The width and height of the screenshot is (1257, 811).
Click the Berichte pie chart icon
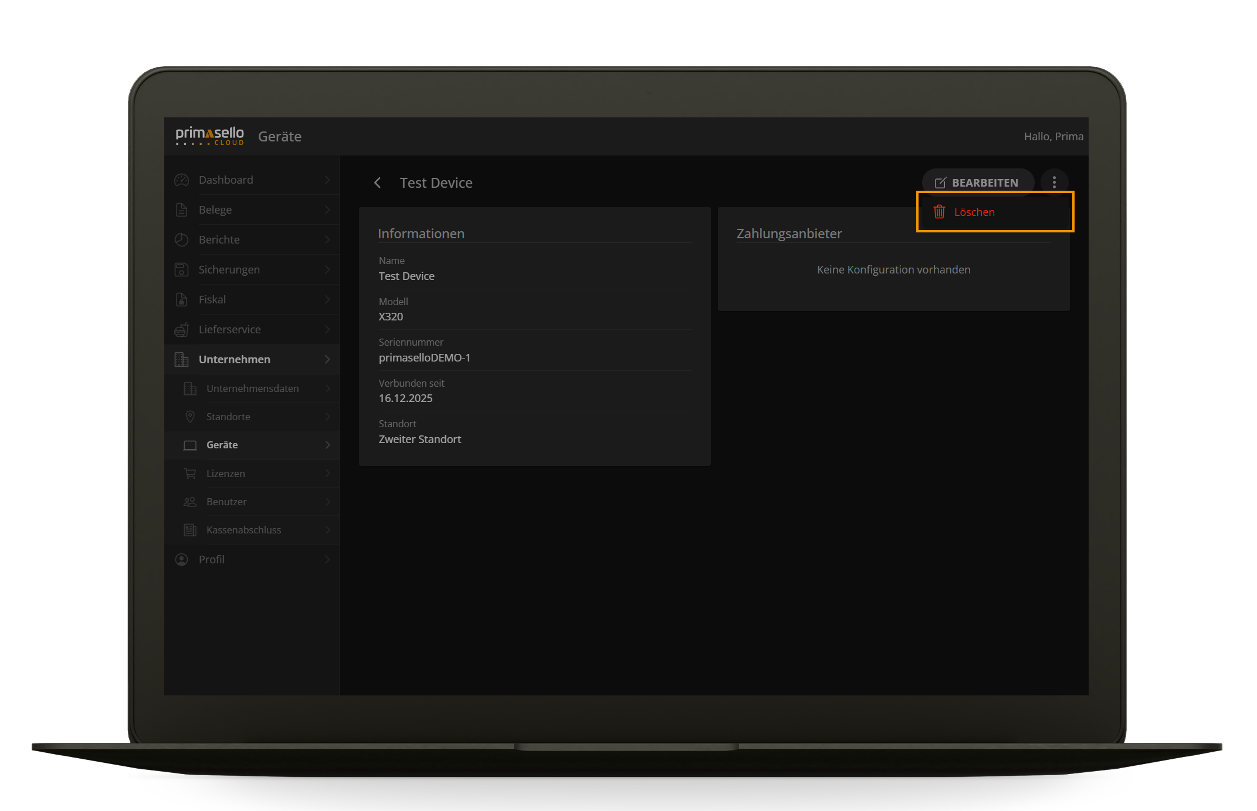coord(182,240)
